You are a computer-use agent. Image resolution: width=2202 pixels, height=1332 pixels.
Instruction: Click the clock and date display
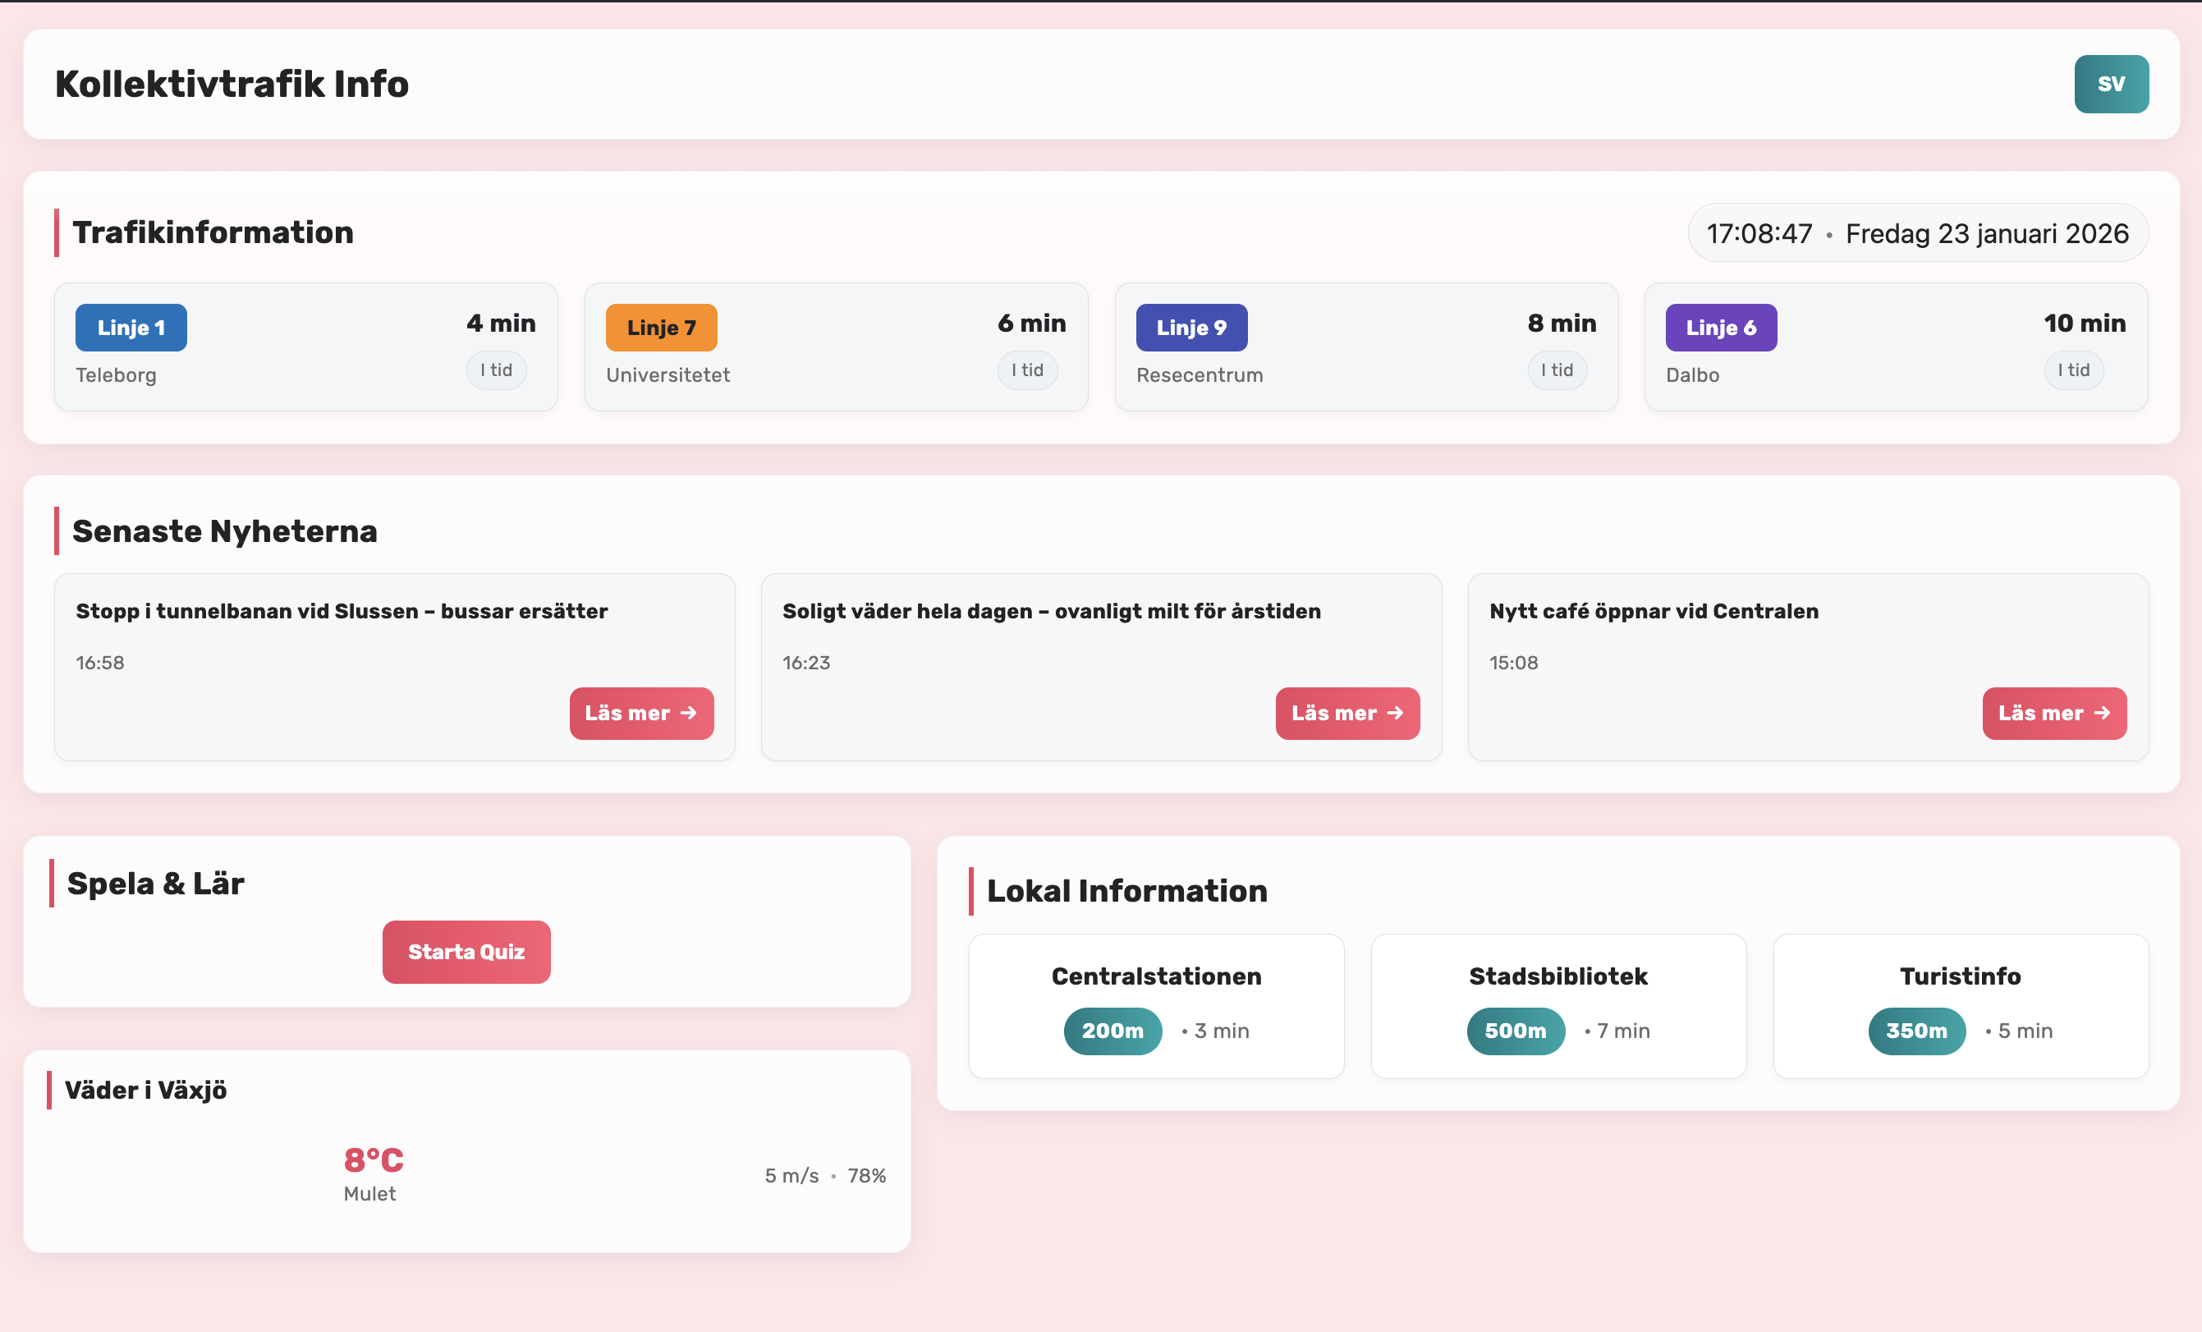tap(1917, 233)
